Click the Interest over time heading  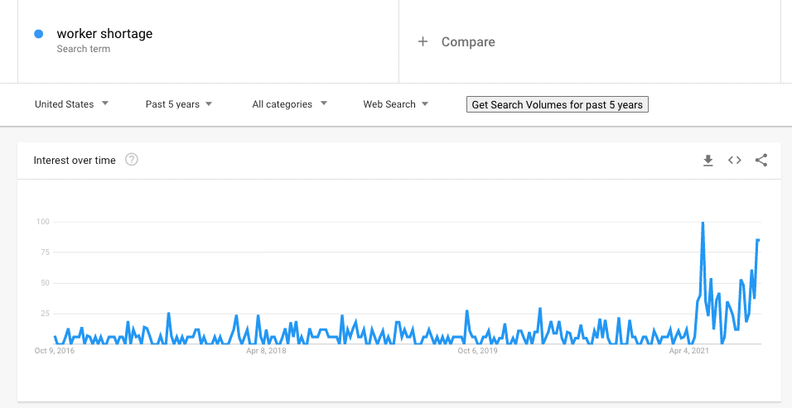(x=75, y=161)
